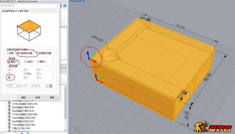Image resolution: width=235 pixels, height=134 pixels.
Task: Select the upper-right arrow zero position
Action: [39, 70]
